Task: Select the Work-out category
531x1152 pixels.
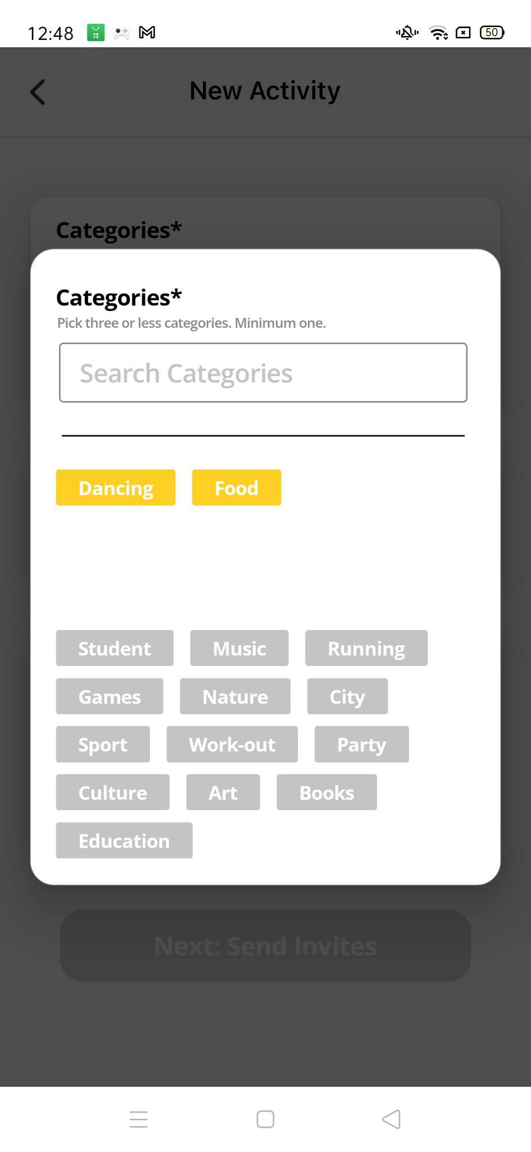Action: tap(232, 744)
